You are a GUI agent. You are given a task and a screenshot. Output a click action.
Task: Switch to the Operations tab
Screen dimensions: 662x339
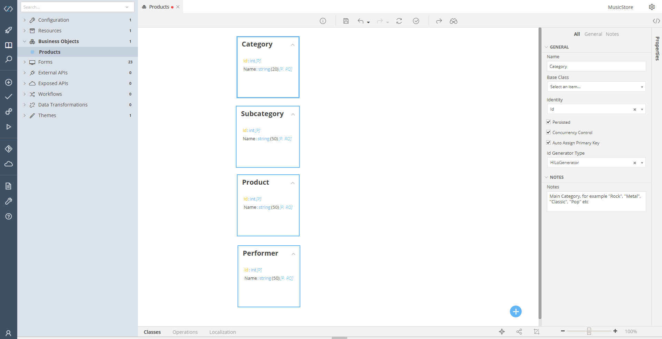185,332
